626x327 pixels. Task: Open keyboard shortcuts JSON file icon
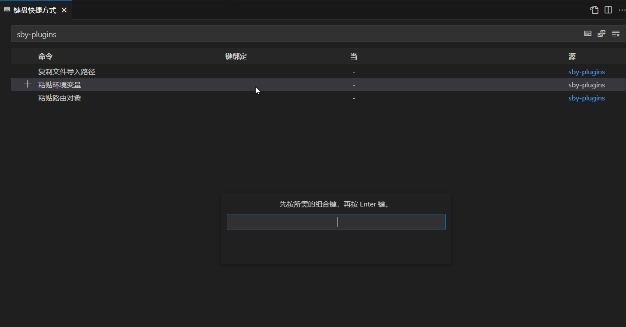click(594, 10)
